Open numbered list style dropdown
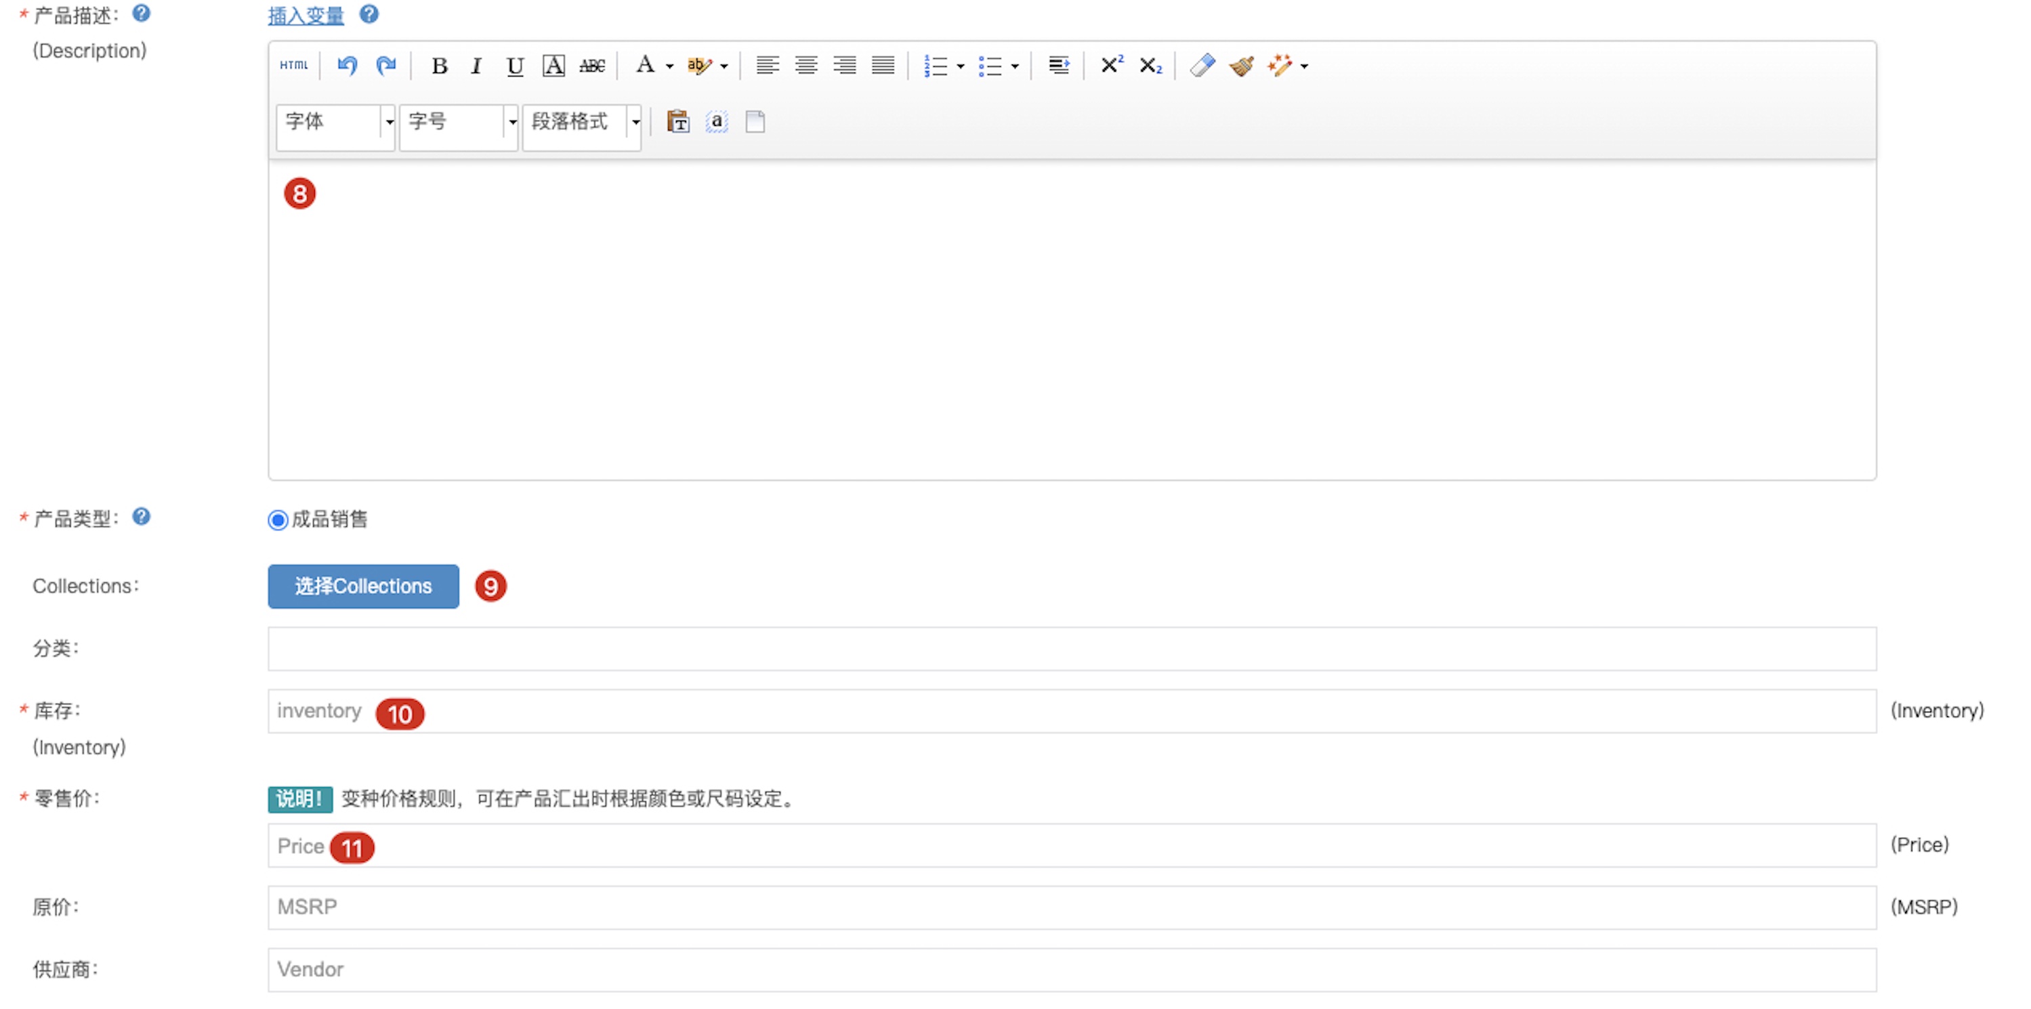The width and height of the screenshot is (2031, 1009). click(961, 66)
